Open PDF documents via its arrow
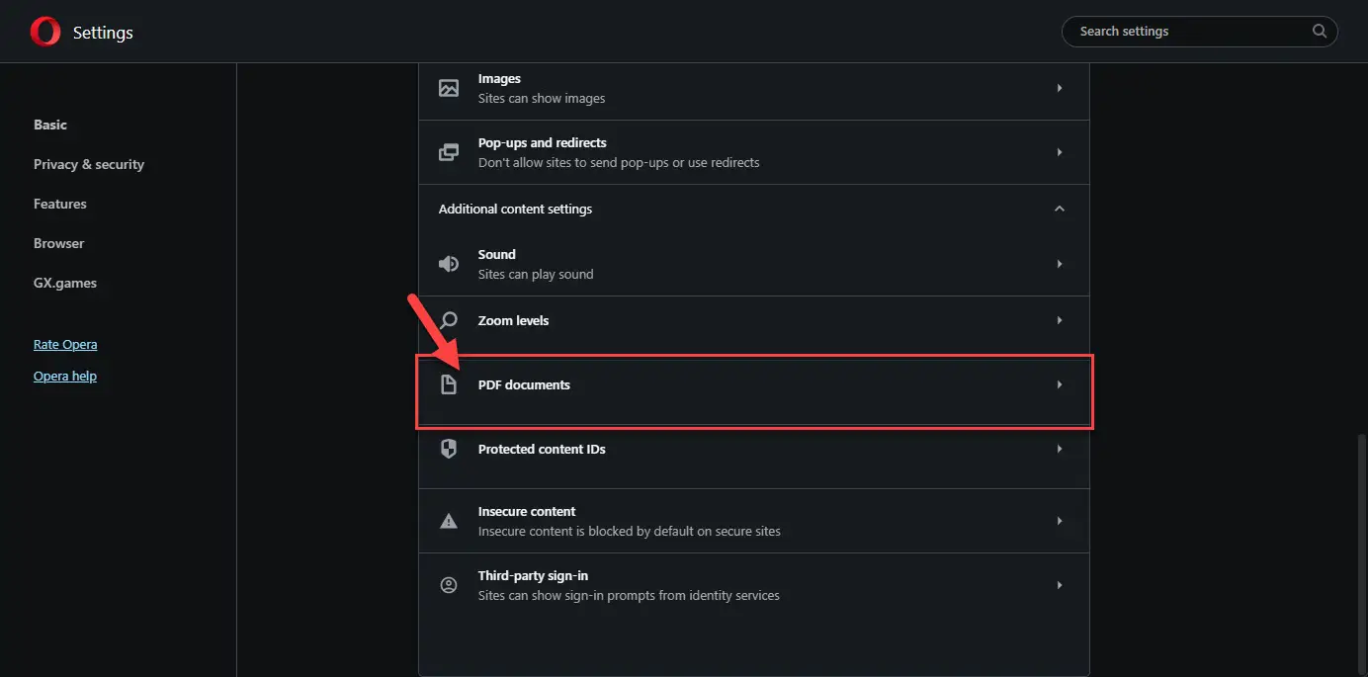 click(1060, 384)
